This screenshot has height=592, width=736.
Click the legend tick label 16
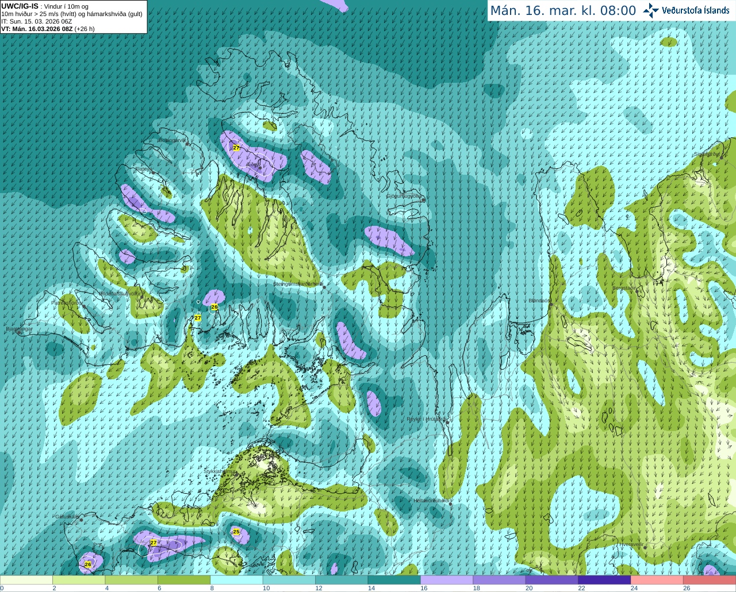pyautogui.click(x=424, y=588)
